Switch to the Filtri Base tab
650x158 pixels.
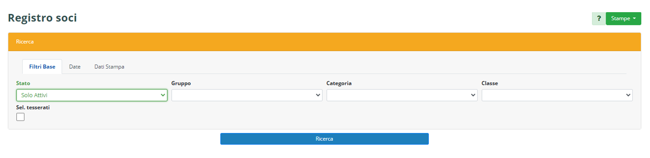[x=42, y=67]
